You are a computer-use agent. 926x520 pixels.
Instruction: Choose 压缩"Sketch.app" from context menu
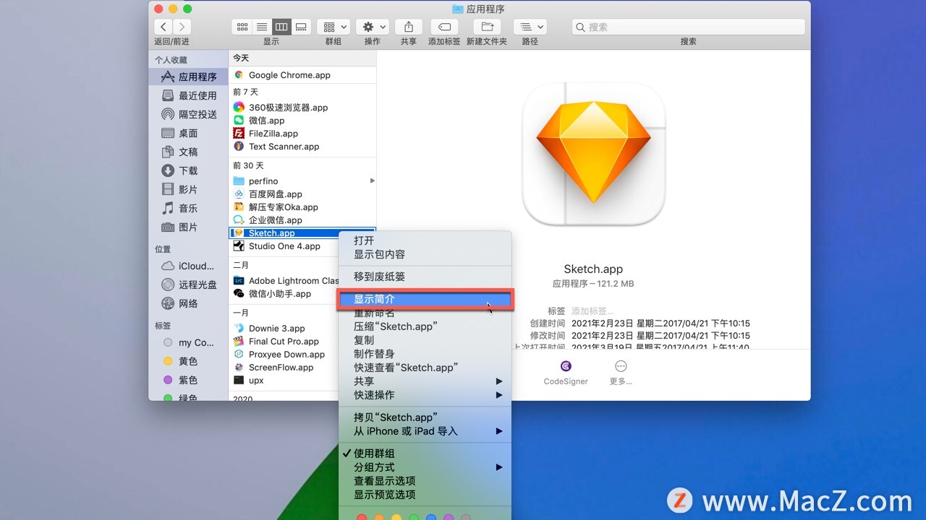click(425, 326)
